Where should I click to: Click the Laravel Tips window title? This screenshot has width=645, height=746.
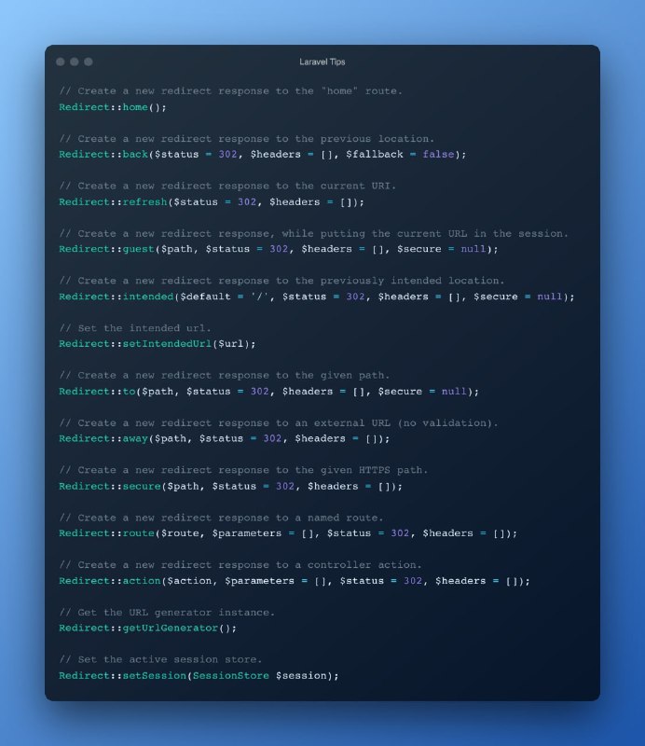(x=322, y=62)
